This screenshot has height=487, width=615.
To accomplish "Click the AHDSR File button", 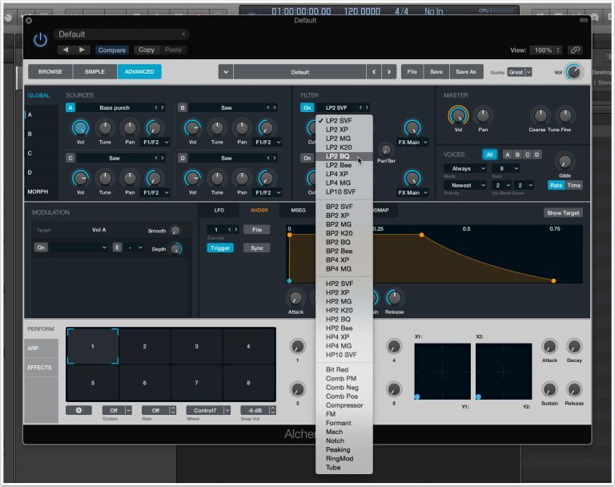I will click(x=256, y=230).
